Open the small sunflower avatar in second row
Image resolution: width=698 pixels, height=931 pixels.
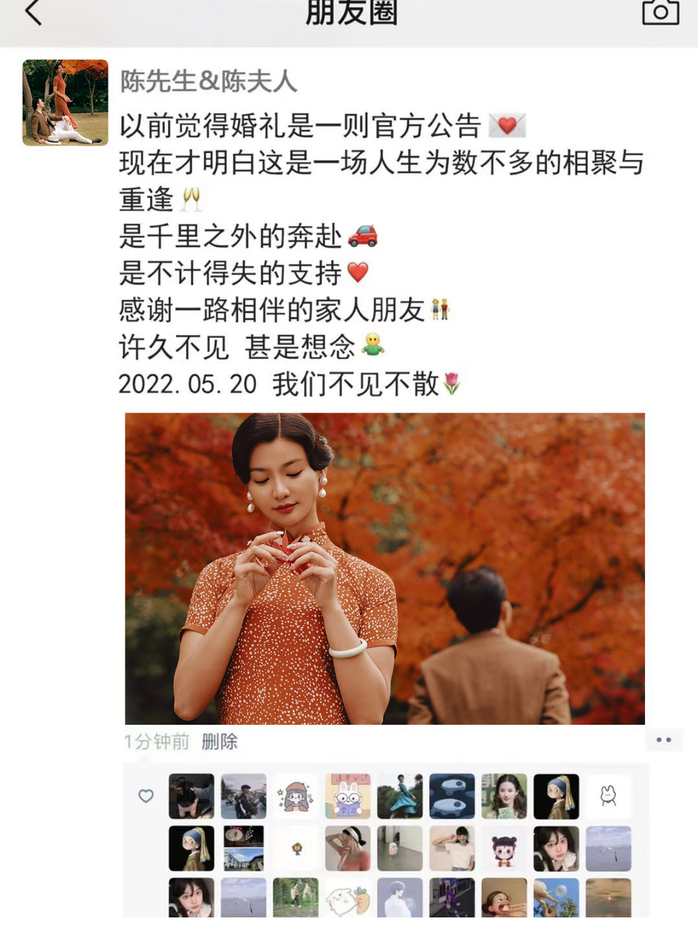coord(296,848)
